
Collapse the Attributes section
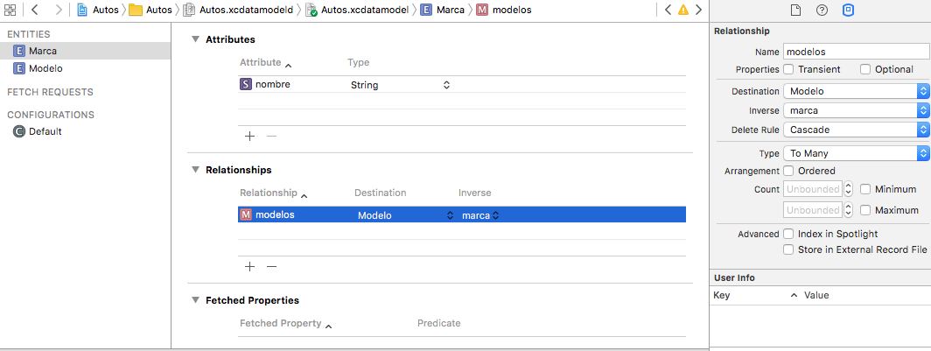point(195,39)
